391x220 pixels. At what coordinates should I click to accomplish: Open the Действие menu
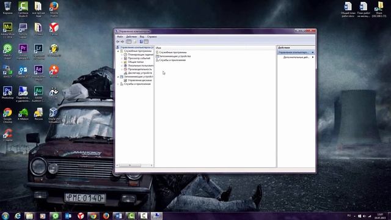pos(131,37)
